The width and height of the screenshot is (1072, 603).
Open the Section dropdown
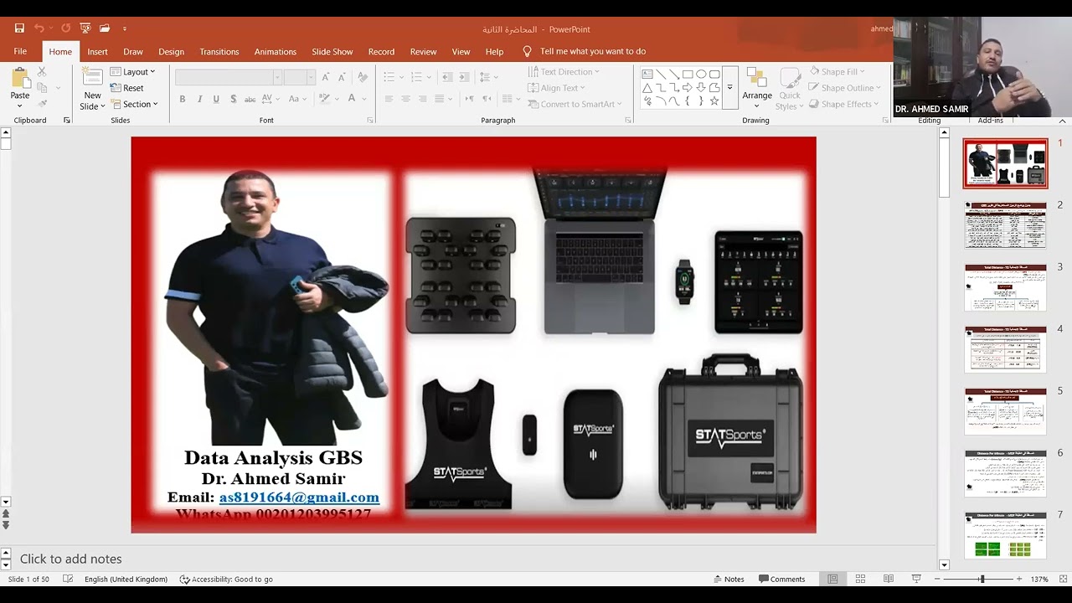click(x=134, y=104)
